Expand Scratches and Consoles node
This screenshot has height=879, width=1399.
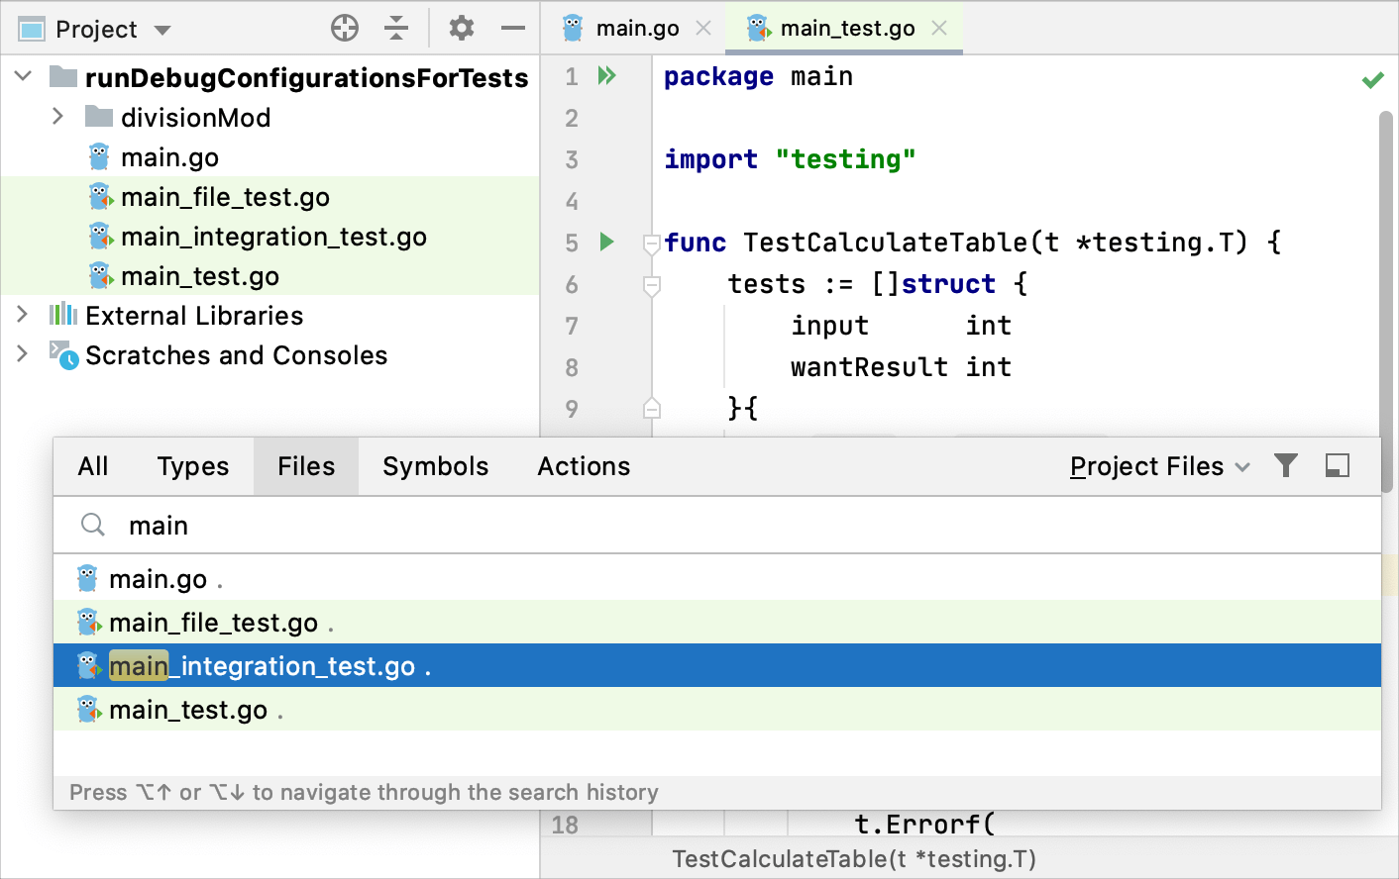pyautogui.click(x=22, y=353)
